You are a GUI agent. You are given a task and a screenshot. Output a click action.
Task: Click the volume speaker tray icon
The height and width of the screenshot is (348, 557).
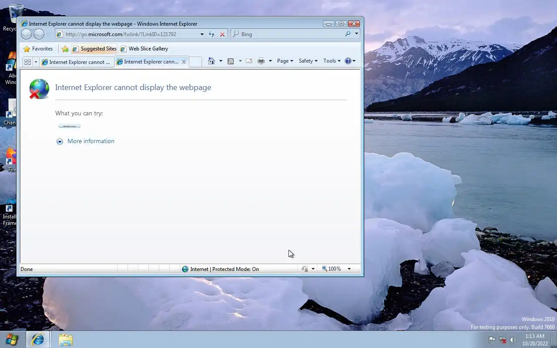pyautogui.click(x=513, y=340)
